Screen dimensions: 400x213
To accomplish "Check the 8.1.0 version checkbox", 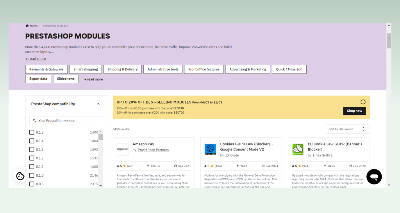I will (x=32, y=175).
